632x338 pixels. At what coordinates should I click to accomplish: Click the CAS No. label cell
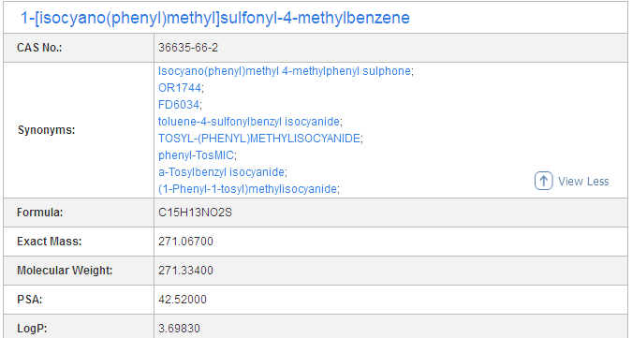pyautogui.click(x=79, y=48)
